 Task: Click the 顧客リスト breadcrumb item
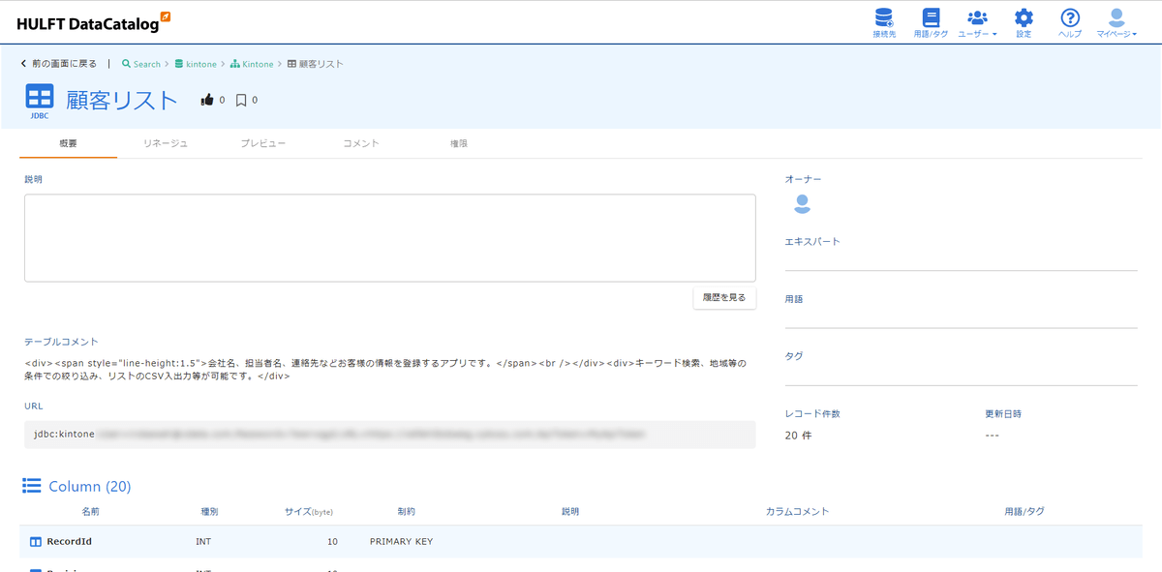(316, 64)
